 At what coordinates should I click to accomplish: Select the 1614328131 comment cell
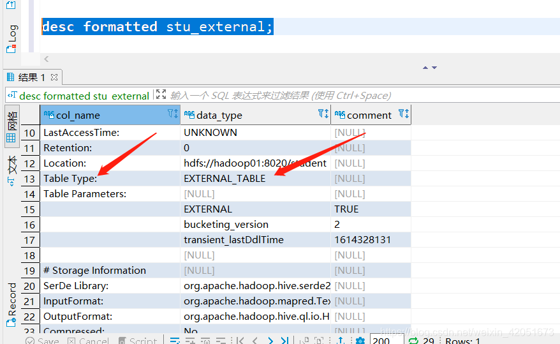click(371, 240)
